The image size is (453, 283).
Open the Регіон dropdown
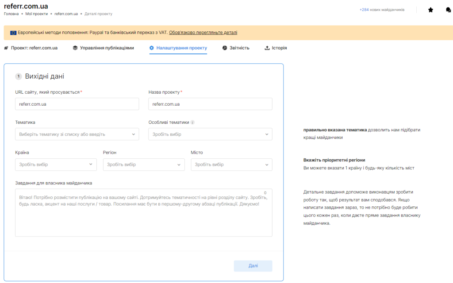click(143, 164)
